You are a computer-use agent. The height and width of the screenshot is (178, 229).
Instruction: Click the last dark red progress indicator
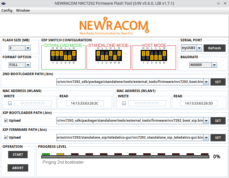tap(205, 154)
